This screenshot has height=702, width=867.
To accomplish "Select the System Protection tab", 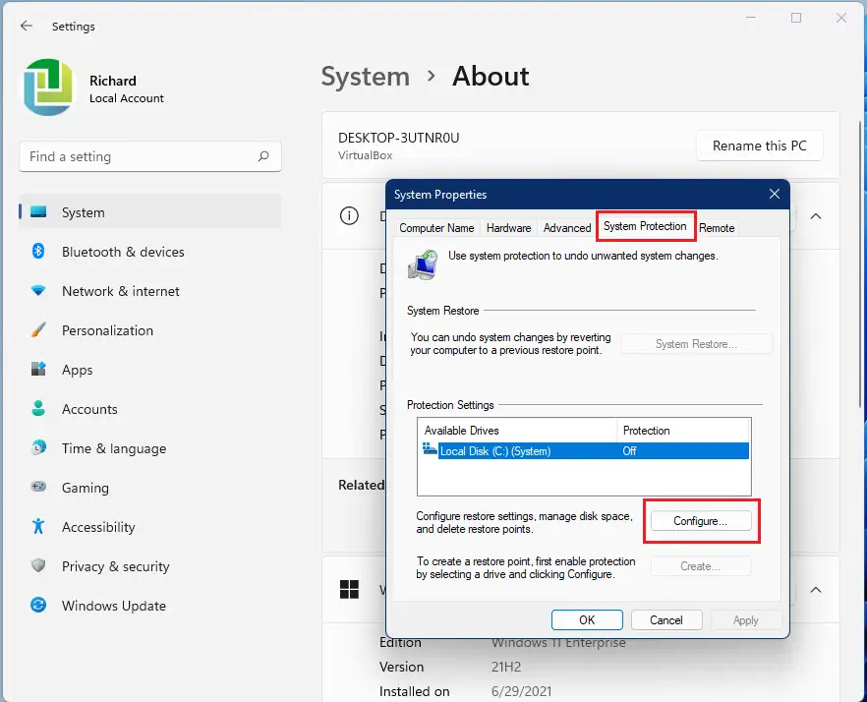I will tap(645, 226).
